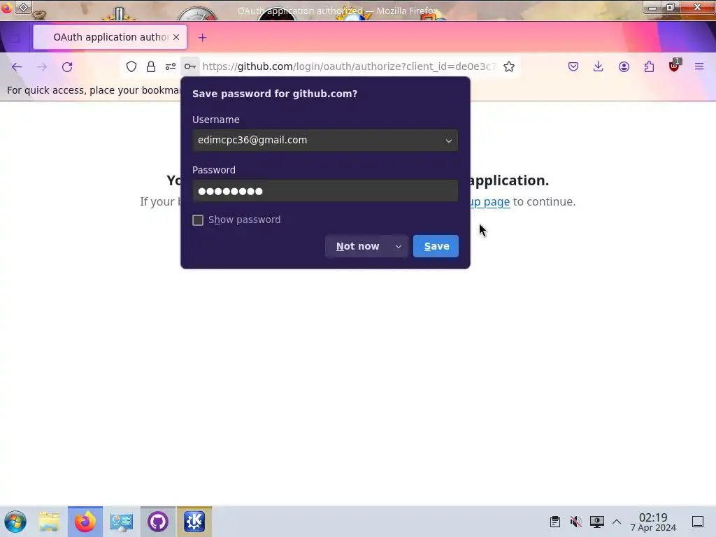This screenshot has height=537, width=716.
Task: Bookmark this page with the star icon
Action: click(509, 66)
